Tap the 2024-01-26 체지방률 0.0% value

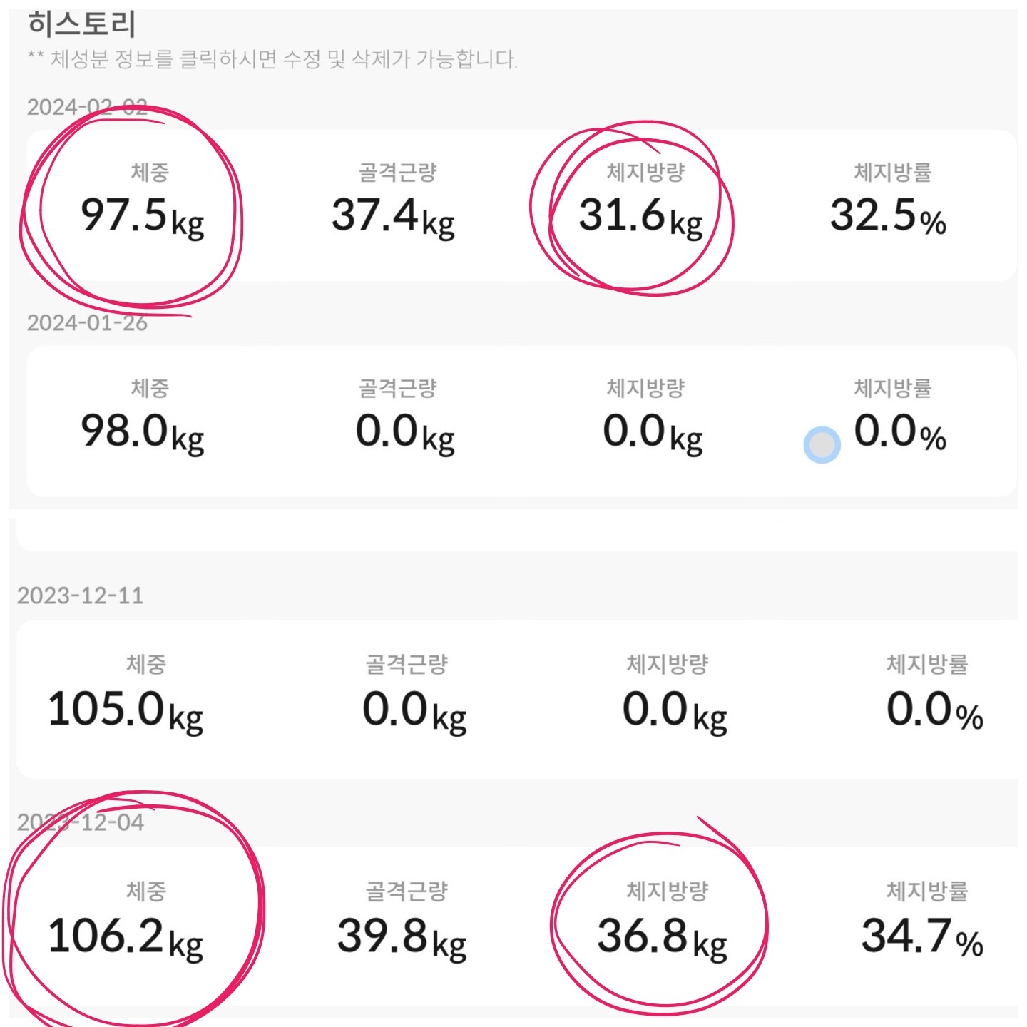(x=899, y=432)
